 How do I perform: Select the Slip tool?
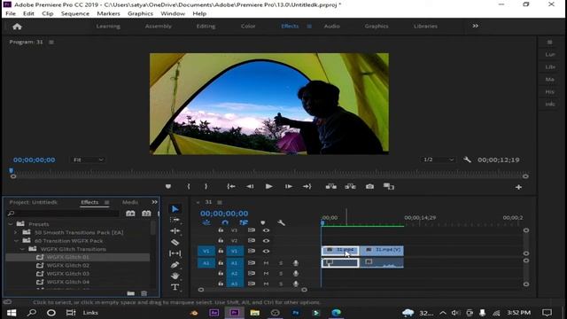[175, 253]
